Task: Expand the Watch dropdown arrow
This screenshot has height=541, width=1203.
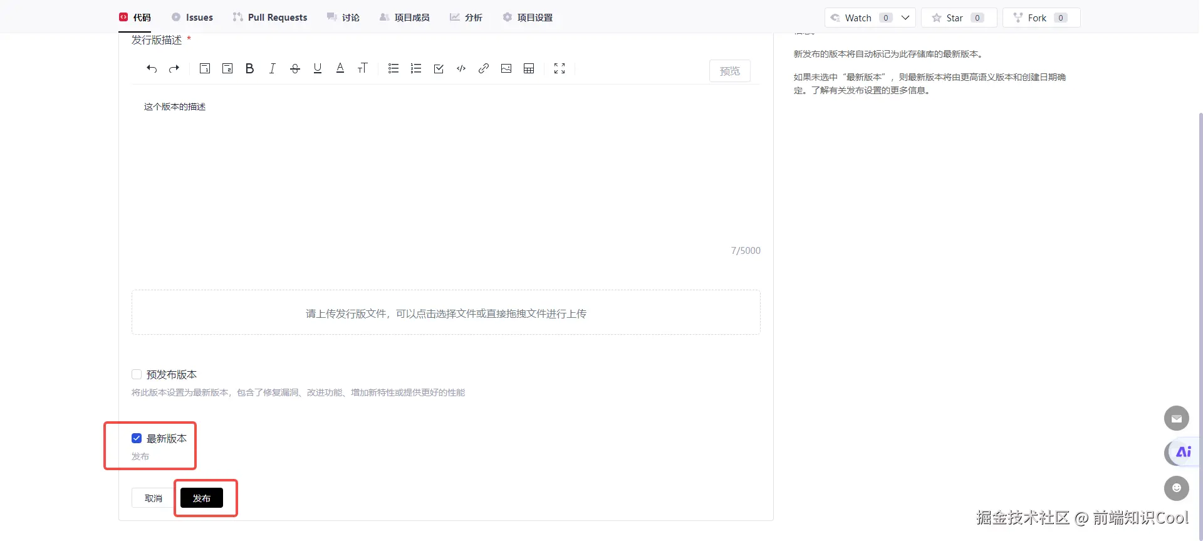Action: click(905, 18)
